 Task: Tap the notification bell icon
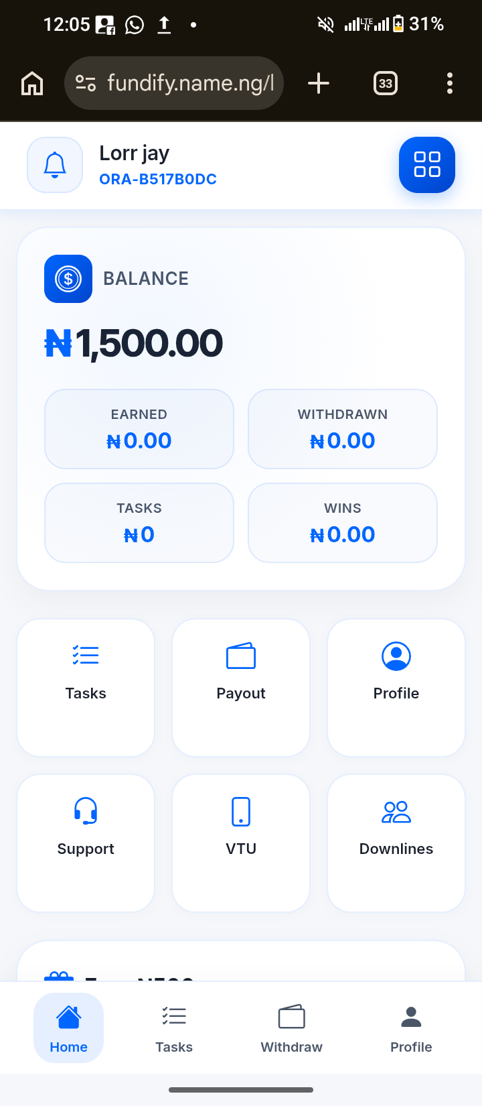tap(55, 165)
